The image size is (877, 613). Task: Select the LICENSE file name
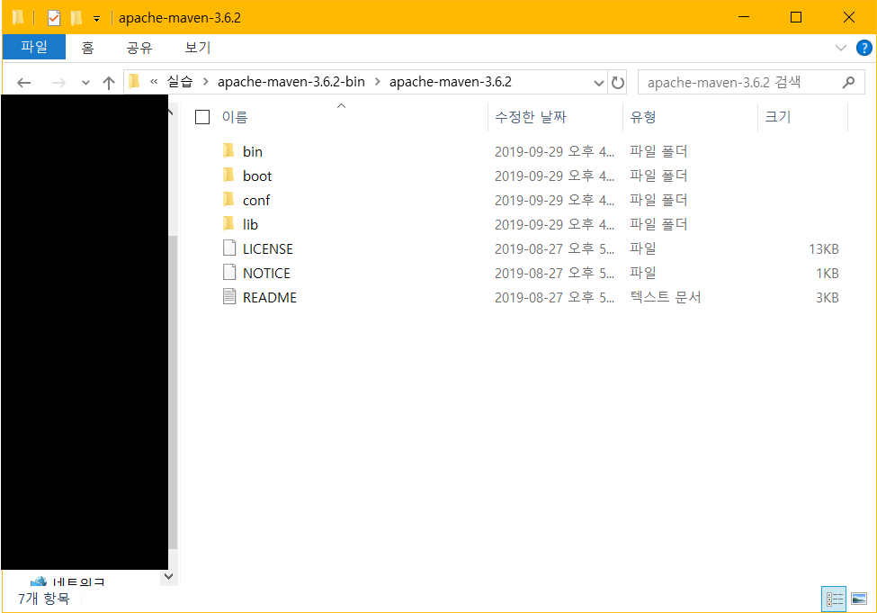pyautogui.click(x=267, y=248)
